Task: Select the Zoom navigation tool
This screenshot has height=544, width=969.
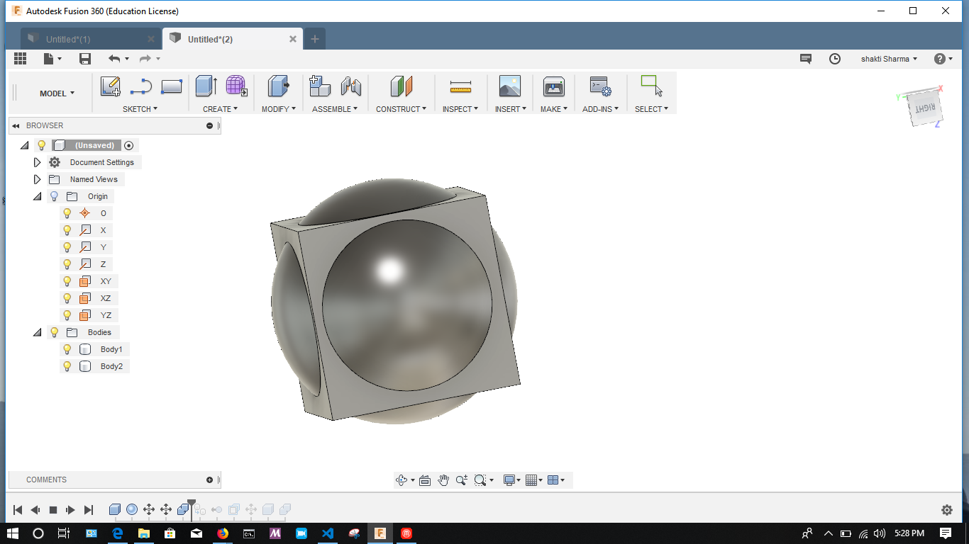Action: coord(461,480)
